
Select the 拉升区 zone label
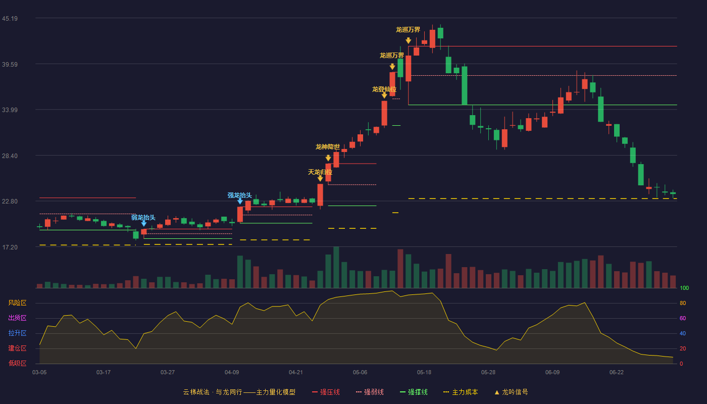pos(17,333)
